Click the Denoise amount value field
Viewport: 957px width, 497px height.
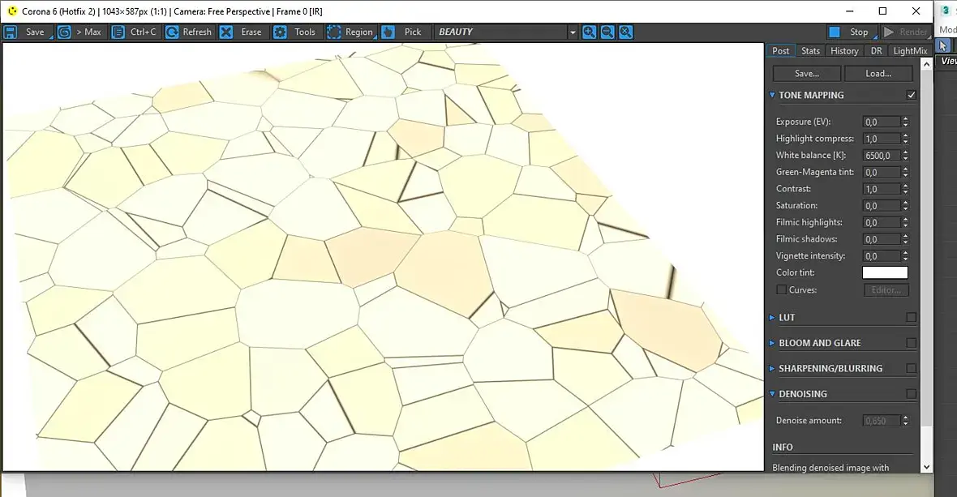pyautogui.click(x=882, y=422)
